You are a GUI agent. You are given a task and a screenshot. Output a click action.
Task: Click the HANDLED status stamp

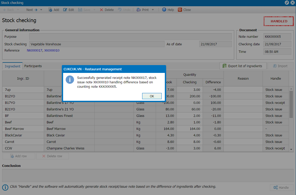279,21
